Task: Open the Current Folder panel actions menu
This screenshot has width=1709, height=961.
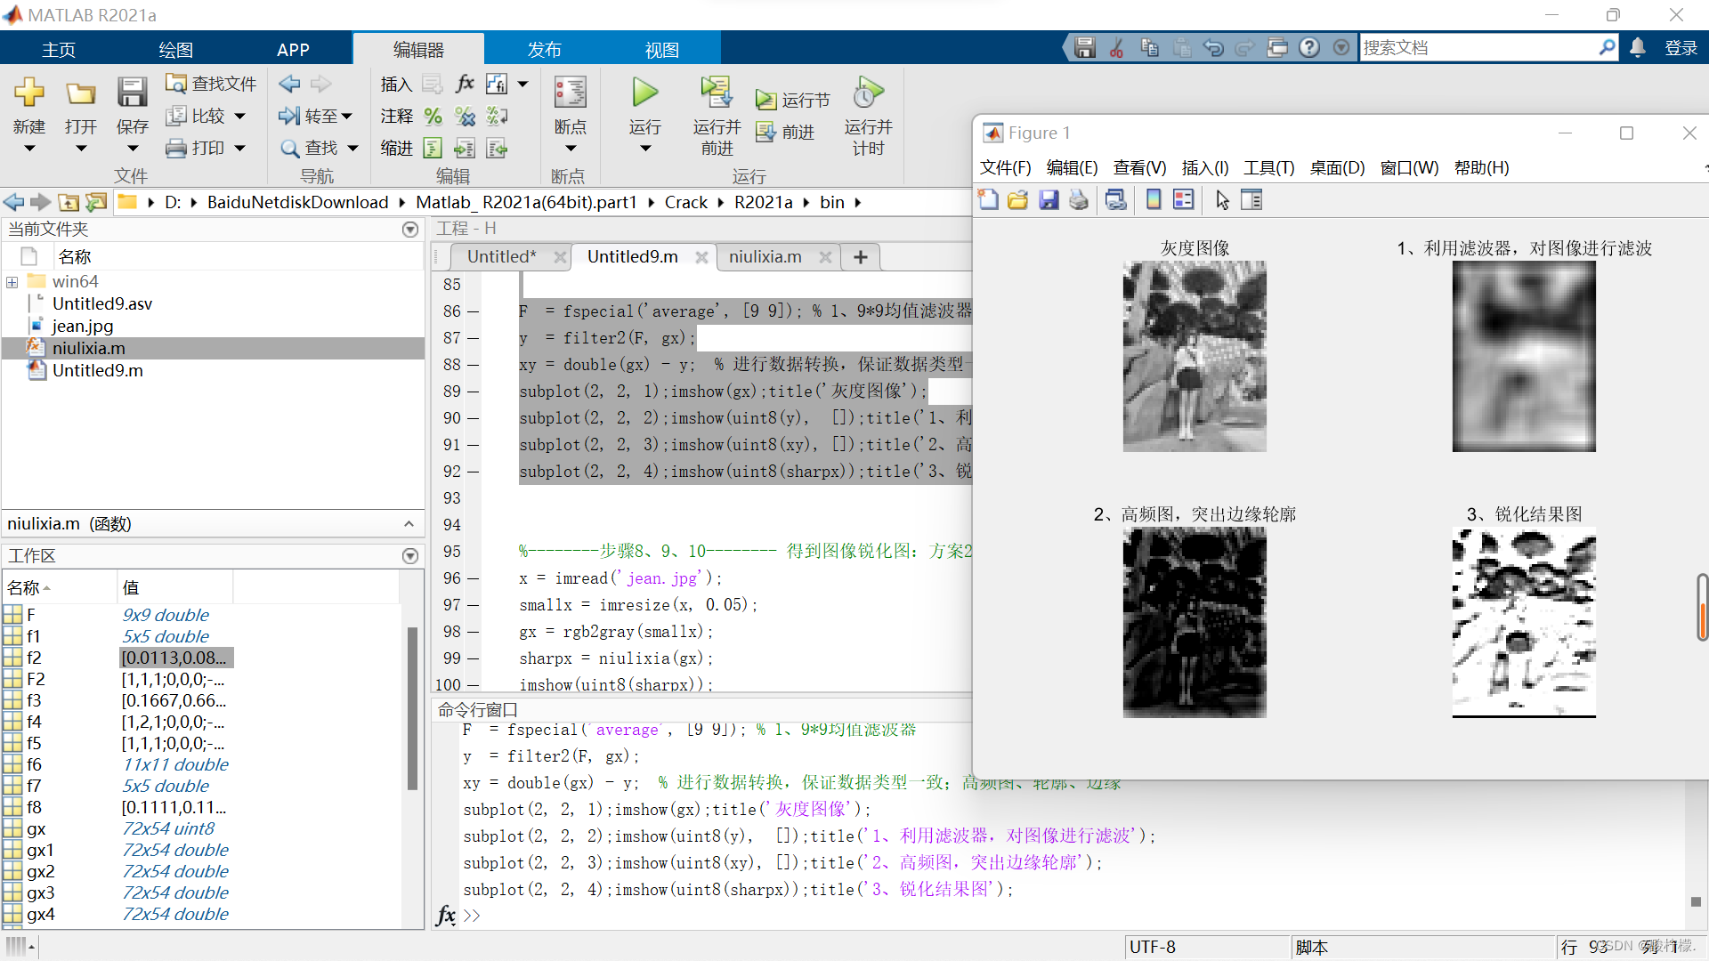Action: coord(410,230)
